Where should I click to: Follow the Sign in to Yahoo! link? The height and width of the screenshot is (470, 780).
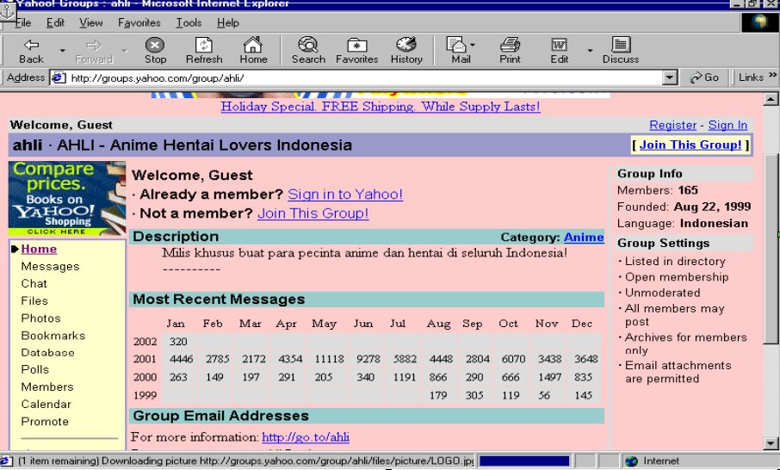pyautogui.click(x=345, y=195)
